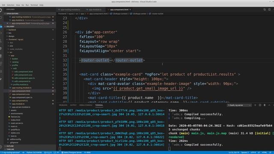Switch to app.module.ts editor tab

95,9
